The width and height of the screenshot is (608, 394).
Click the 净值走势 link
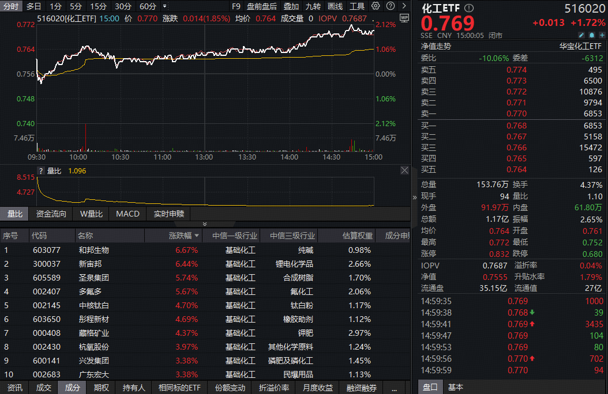(436, 47)
